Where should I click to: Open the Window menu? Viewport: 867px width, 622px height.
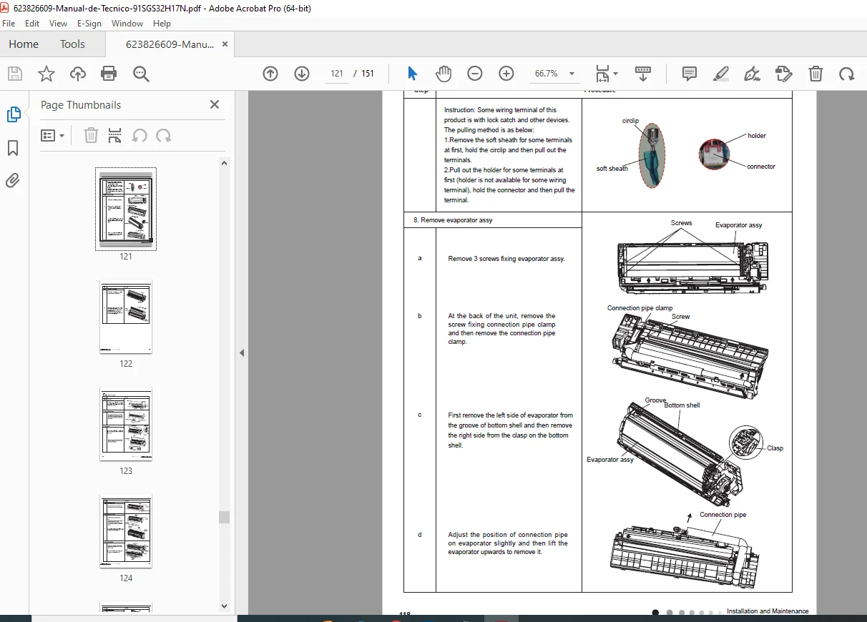(127, 24)
